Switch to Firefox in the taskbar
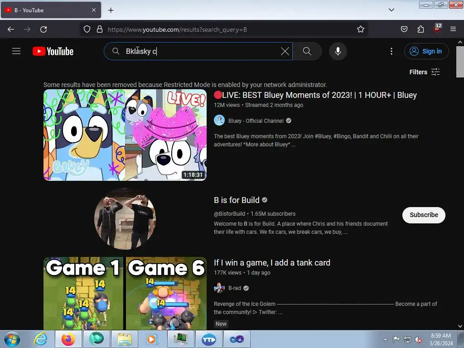This screenshot has height=348, width=464. click(68, 339)
